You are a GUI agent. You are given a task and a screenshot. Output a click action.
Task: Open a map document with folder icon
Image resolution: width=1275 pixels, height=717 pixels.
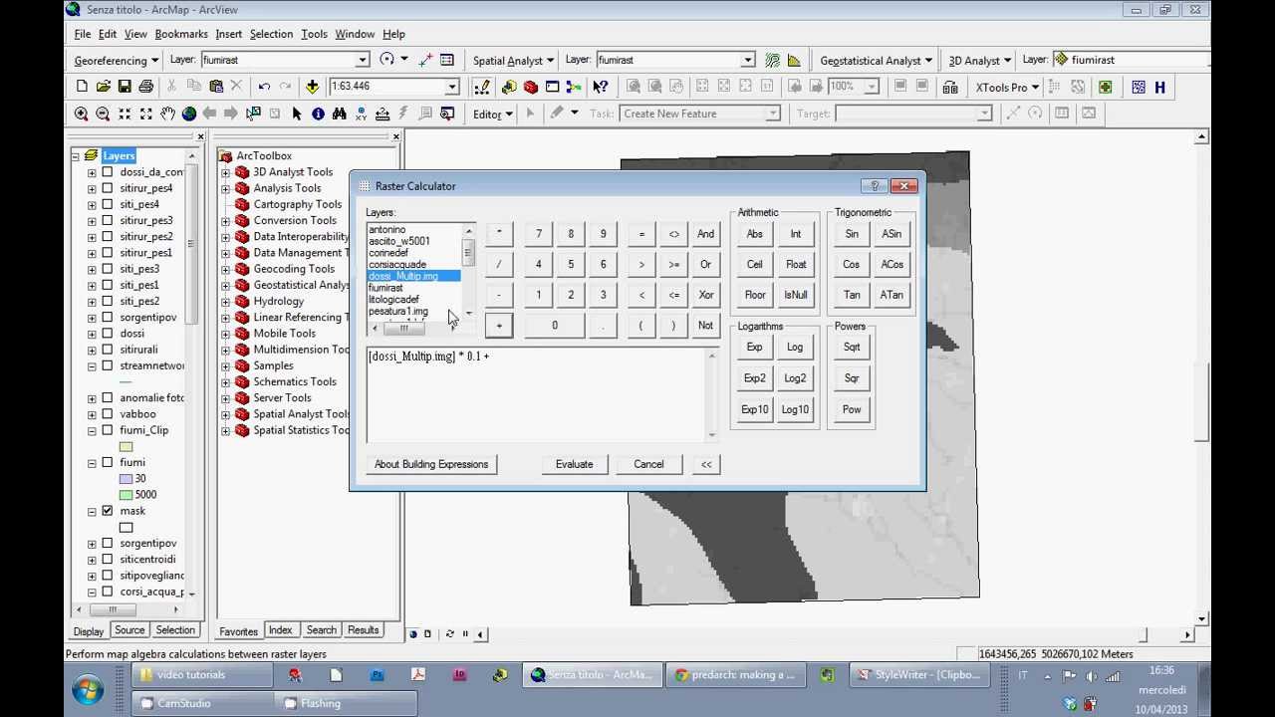[103, 87]
